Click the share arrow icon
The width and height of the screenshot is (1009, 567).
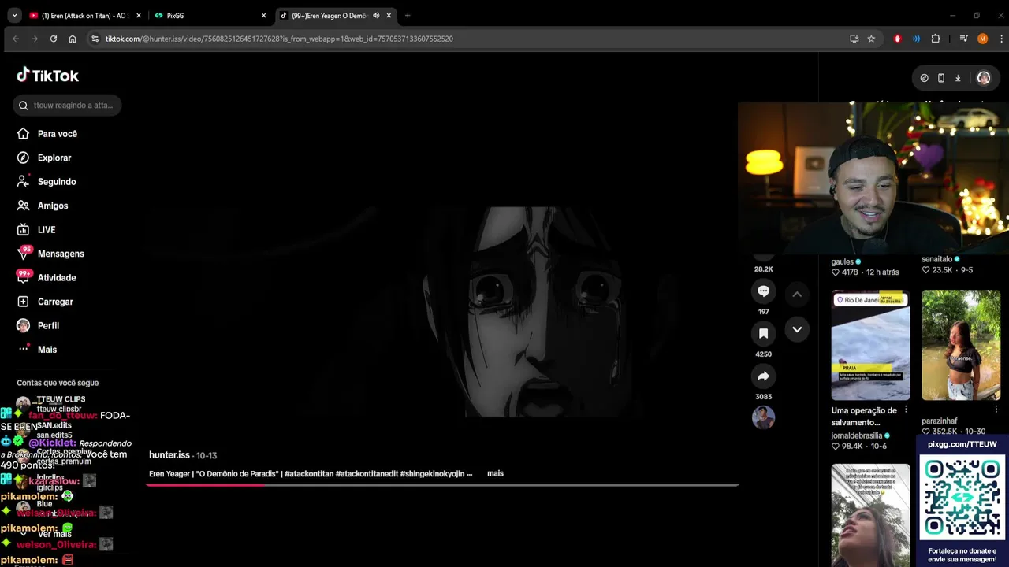pyautogui.click(x=763, y=376)
